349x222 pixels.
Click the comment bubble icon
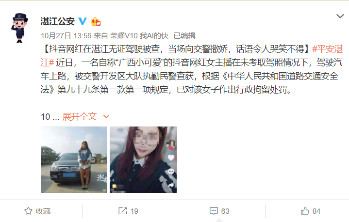[x=214, y=211]
